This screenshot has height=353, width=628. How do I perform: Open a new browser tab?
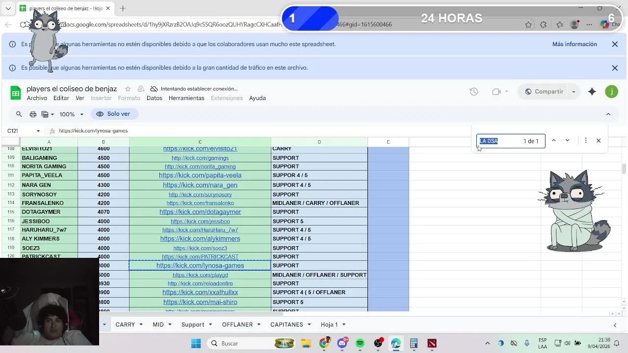coord(123,8)
